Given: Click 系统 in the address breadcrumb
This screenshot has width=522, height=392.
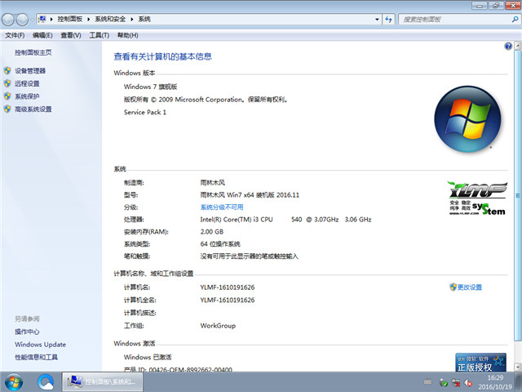Looking at the screenshot, I should [x=144, y=20].
